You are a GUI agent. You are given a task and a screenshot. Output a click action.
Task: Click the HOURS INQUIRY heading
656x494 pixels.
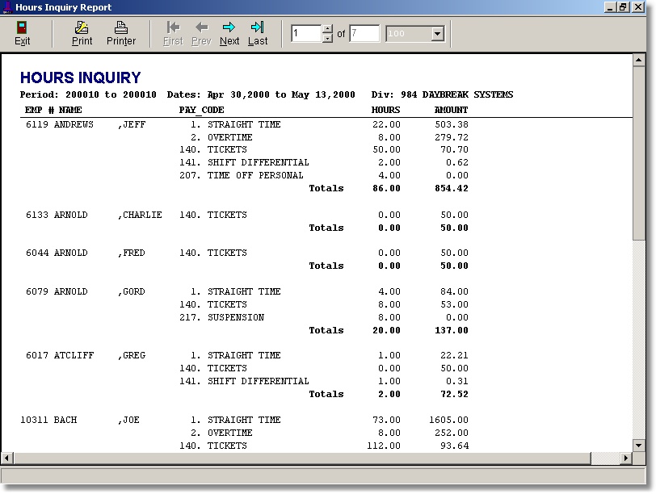[x=80, y=77]
